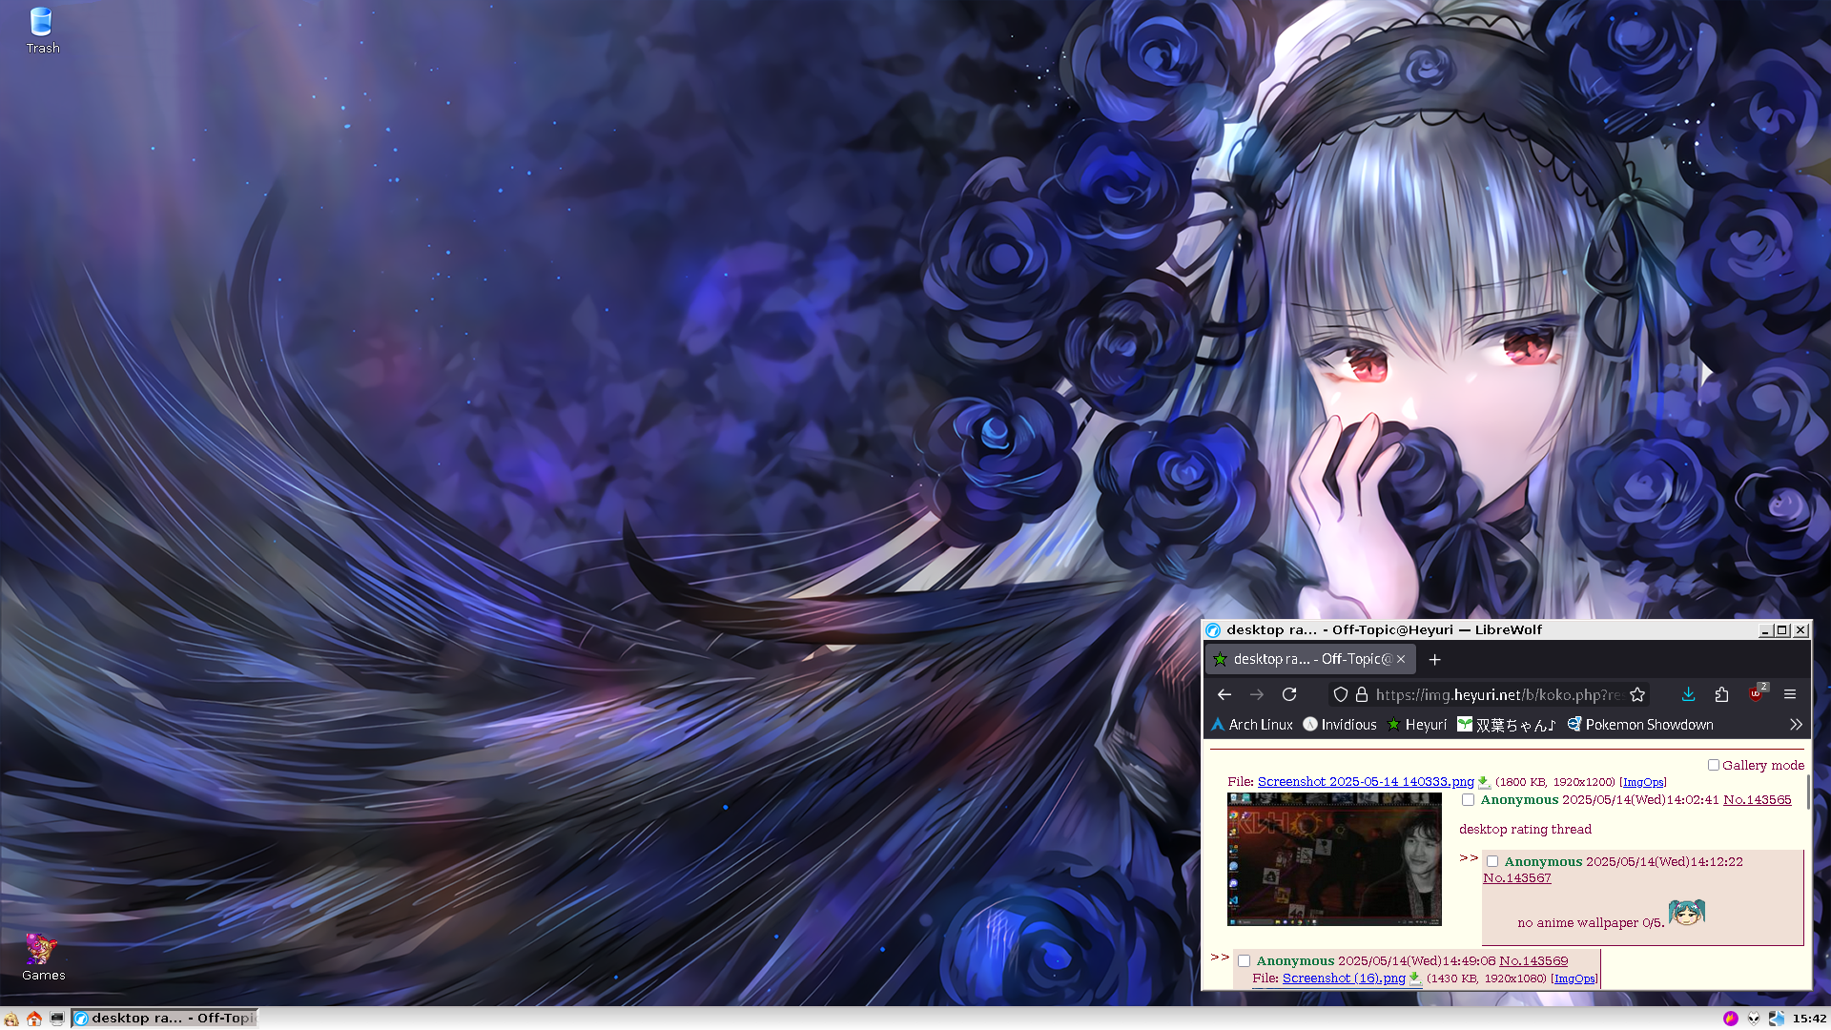Open the LibreWolf hamburger menu
Screen dimensions: 1831x1030
(1790, 694)
